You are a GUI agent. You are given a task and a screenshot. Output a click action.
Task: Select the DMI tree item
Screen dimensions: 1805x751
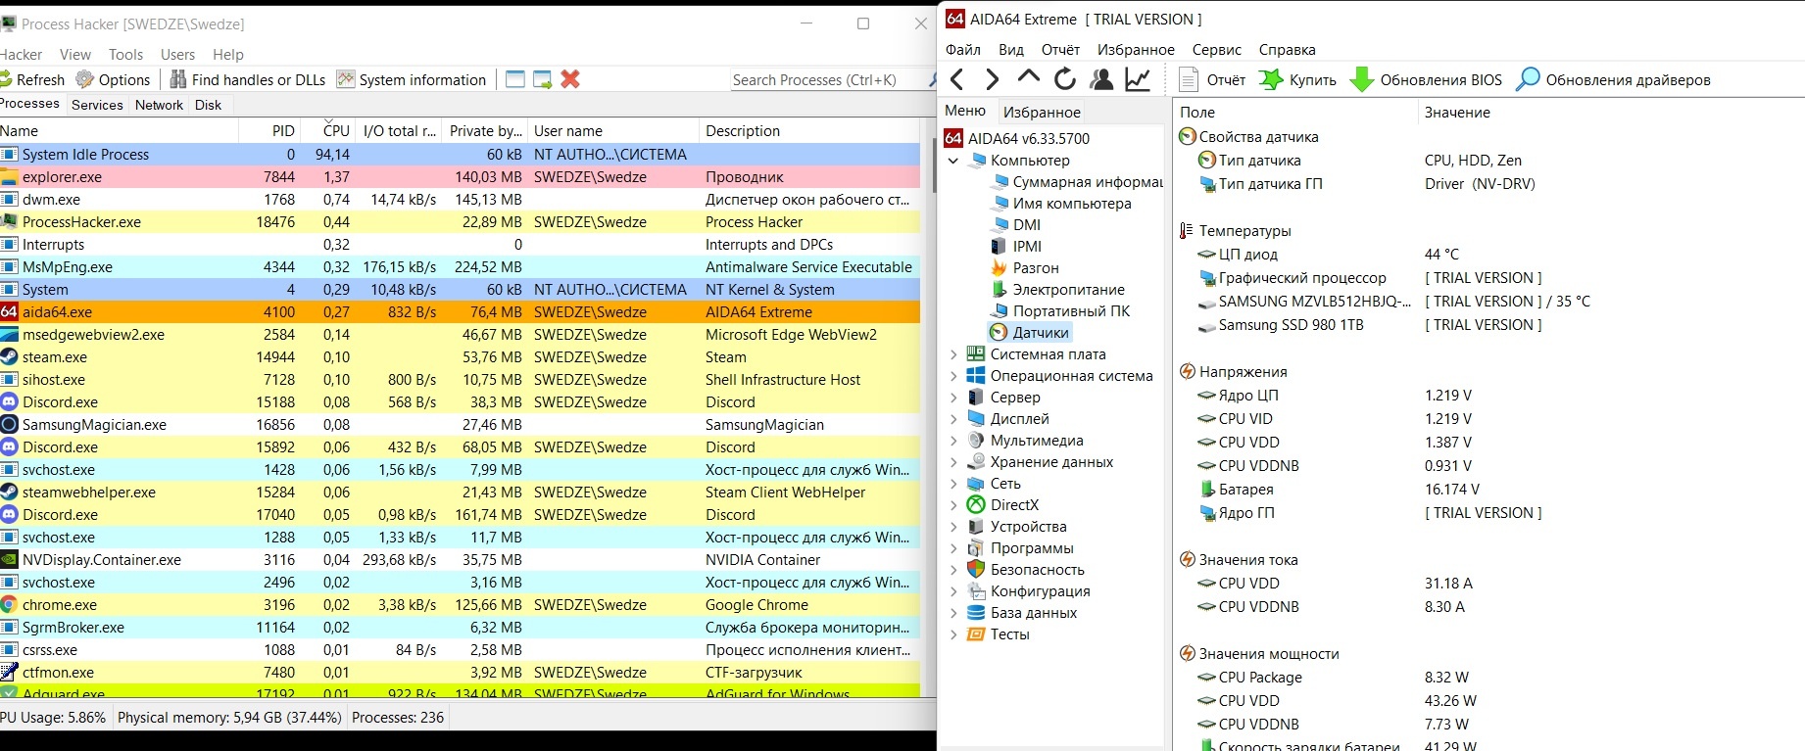point(1015,225)
